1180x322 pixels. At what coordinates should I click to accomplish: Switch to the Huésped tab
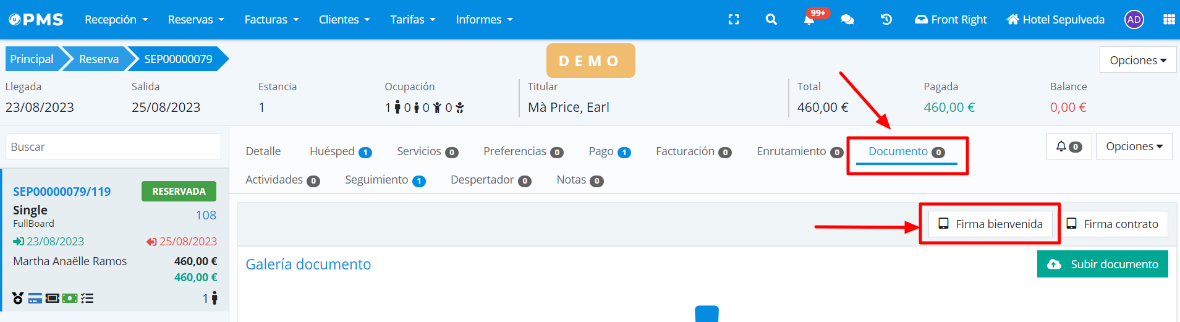(x=340, y=151)
